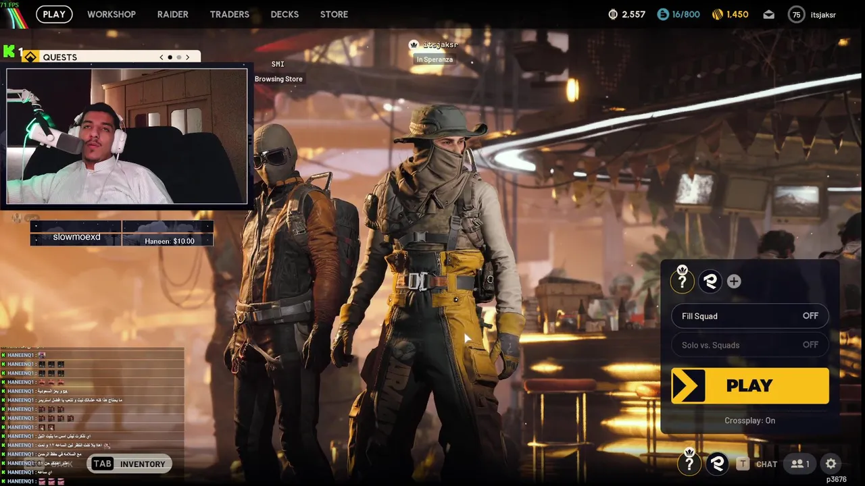Click the squad leader question-mark slot in the party panel
This screenshot has width=865, height=486.
coord(683,281)
